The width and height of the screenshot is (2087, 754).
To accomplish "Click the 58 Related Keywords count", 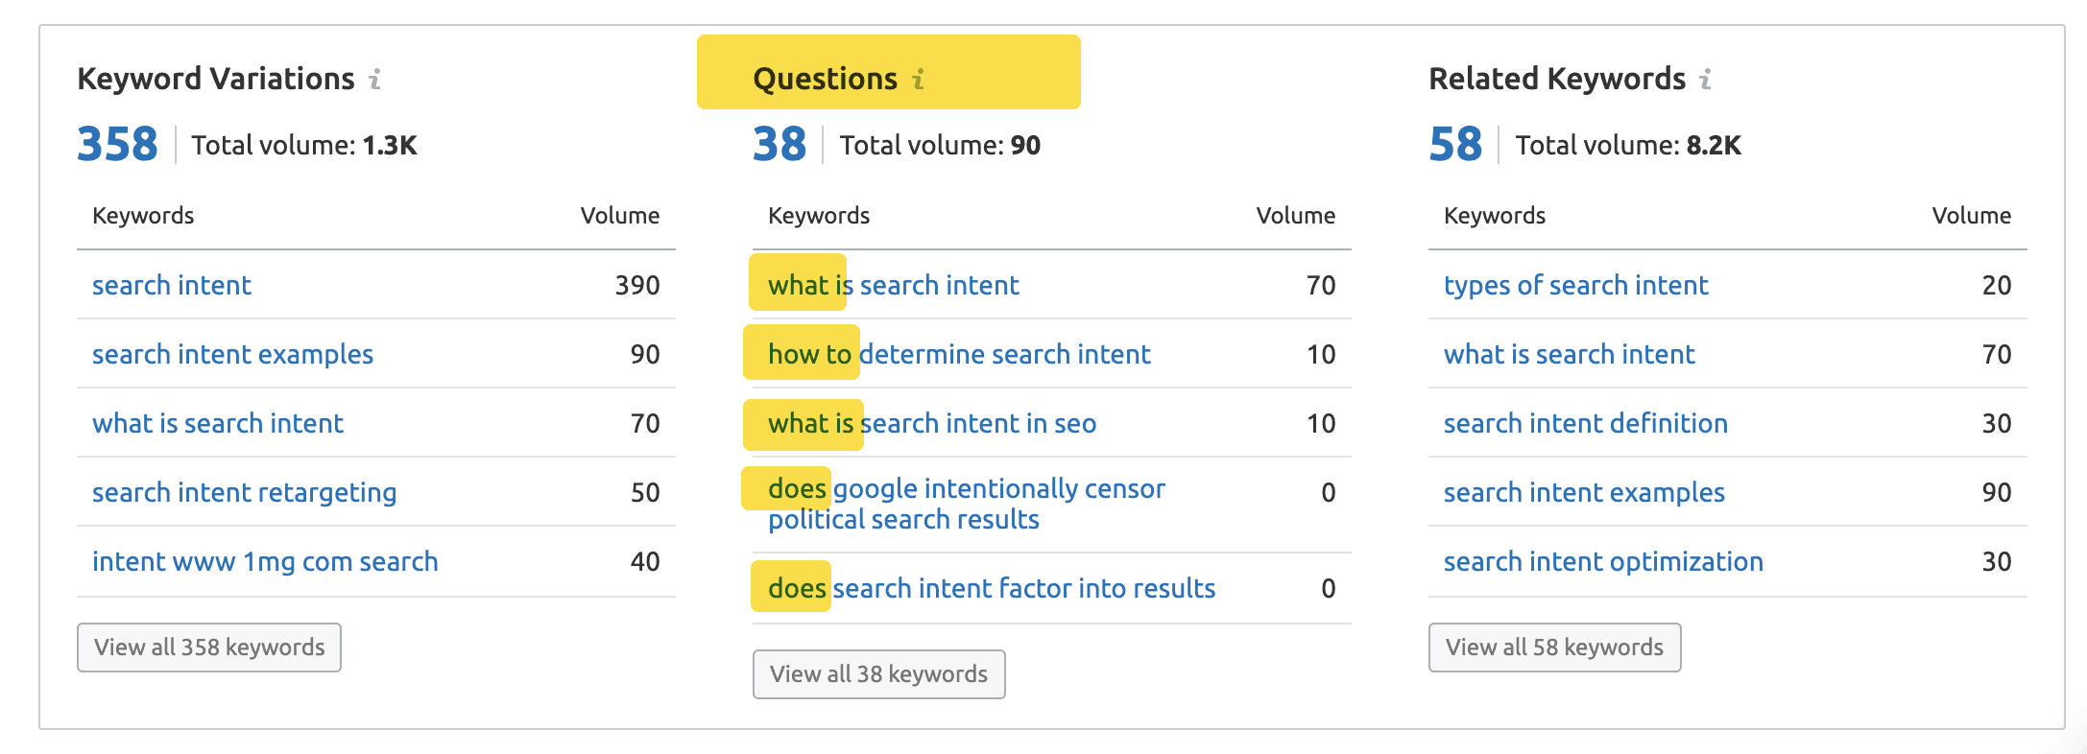I will point(1455,145).
